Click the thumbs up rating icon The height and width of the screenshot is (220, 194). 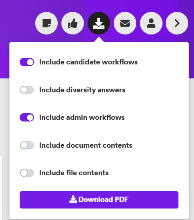tap(72, 23)
